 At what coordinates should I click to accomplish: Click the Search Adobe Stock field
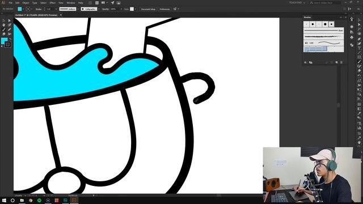(326, 3)
